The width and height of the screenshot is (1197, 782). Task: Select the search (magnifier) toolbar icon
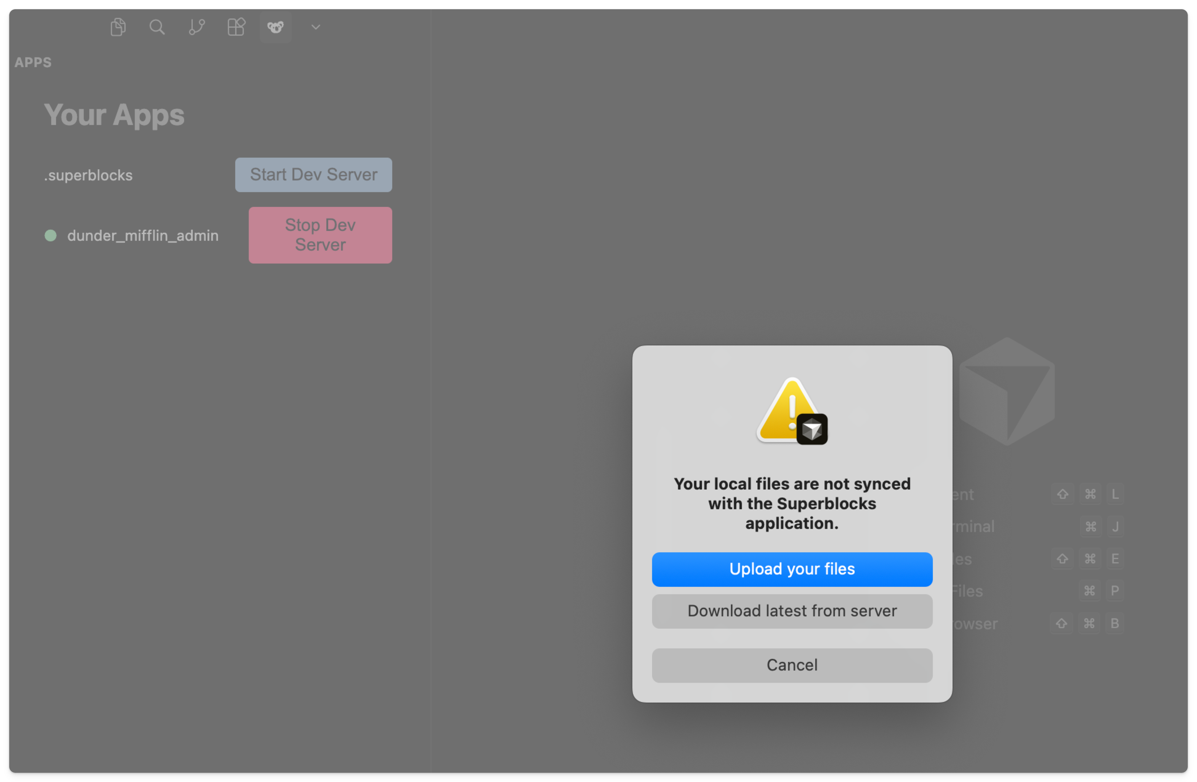click(x=157, y=27)
